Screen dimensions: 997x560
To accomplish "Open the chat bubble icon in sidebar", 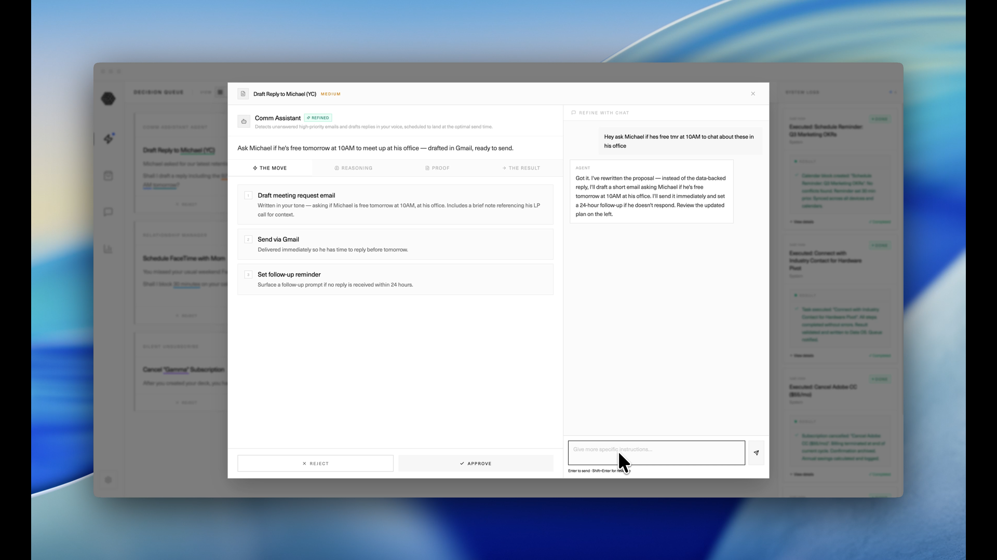I will click(108, 212).
